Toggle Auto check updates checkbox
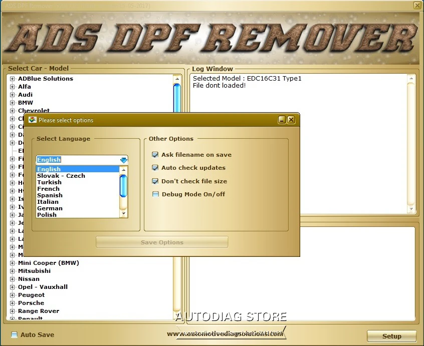 pos(155,168)
